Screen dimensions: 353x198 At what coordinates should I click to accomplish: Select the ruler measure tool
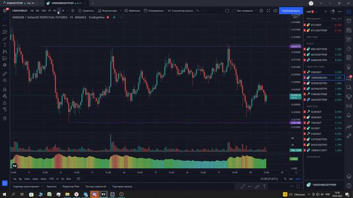click(5, 74)
